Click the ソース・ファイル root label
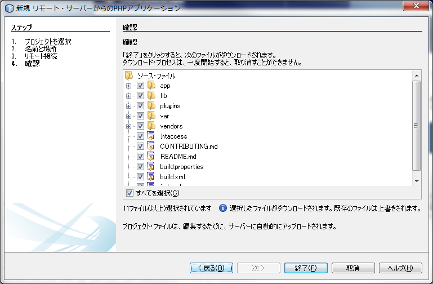This screenshot has width=433, height=284. (157, 76)
